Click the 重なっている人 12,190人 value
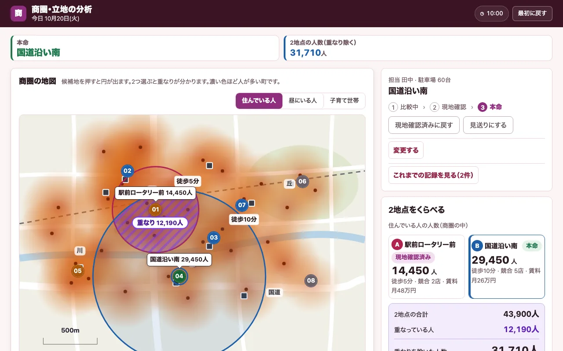Image resolution: width=563 pixels, height=351 pixels. [x=521, y=330]
